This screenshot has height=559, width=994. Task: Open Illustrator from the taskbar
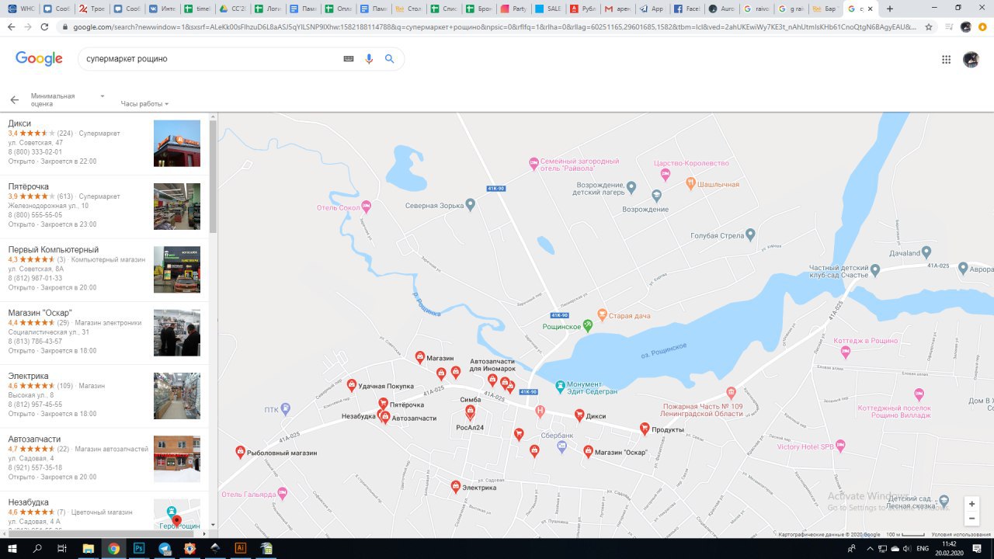pyautogui.click(x=240, y=548)
